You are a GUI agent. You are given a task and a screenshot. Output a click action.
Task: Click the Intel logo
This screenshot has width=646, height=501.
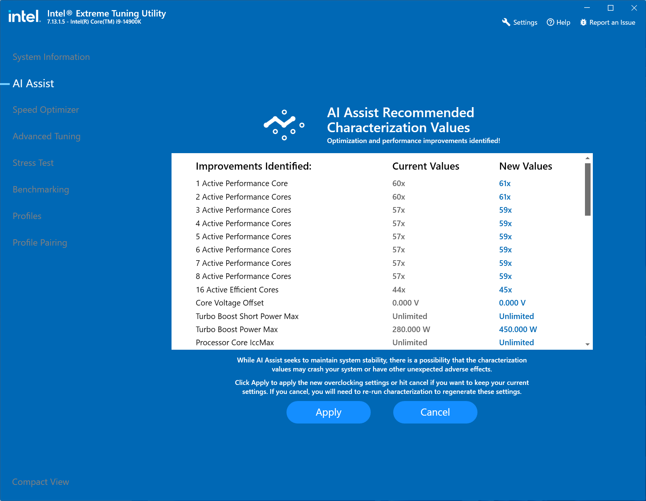click(24, 16)
